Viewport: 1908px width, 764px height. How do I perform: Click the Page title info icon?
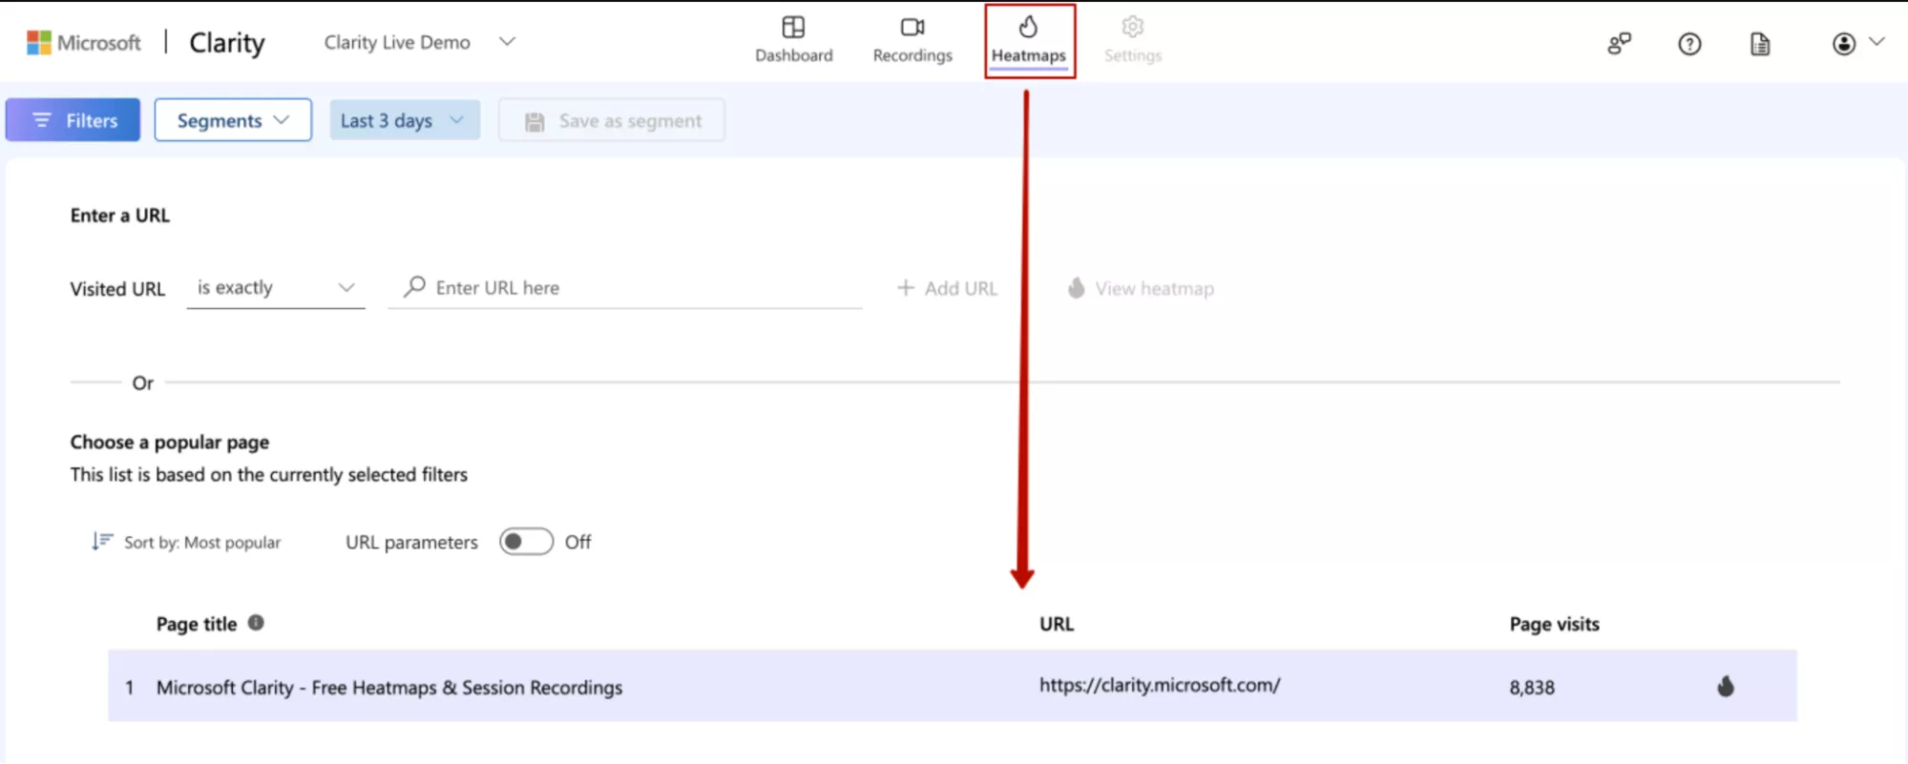point(256,623)
